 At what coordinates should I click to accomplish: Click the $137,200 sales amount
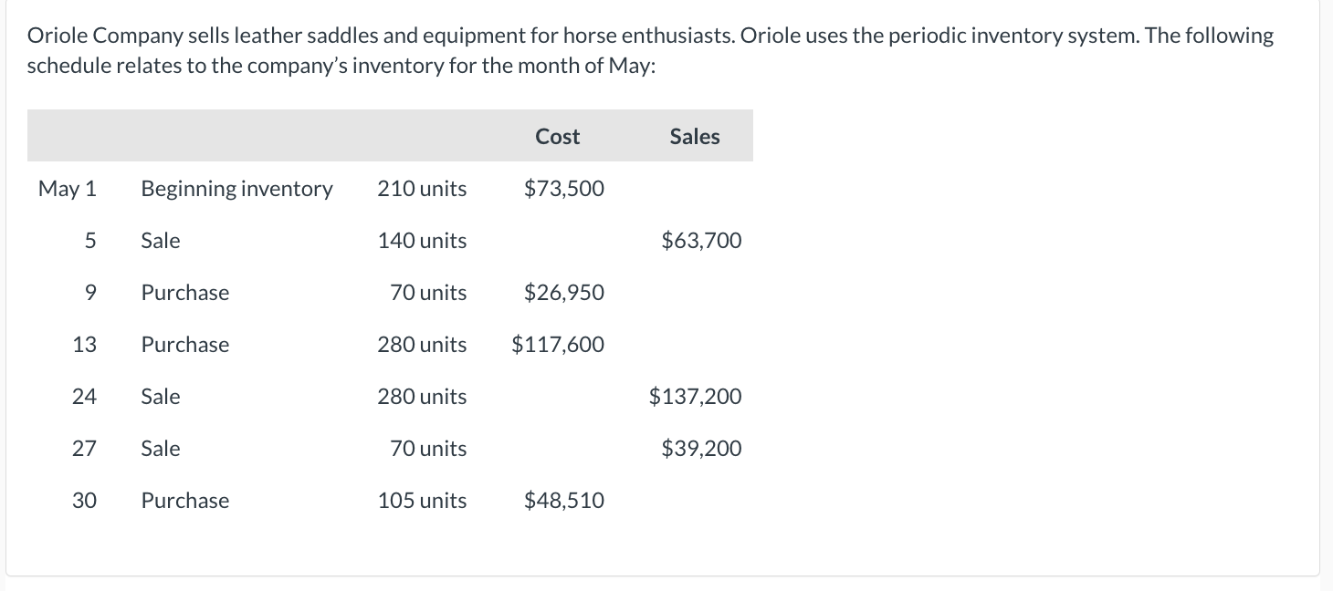695,397
